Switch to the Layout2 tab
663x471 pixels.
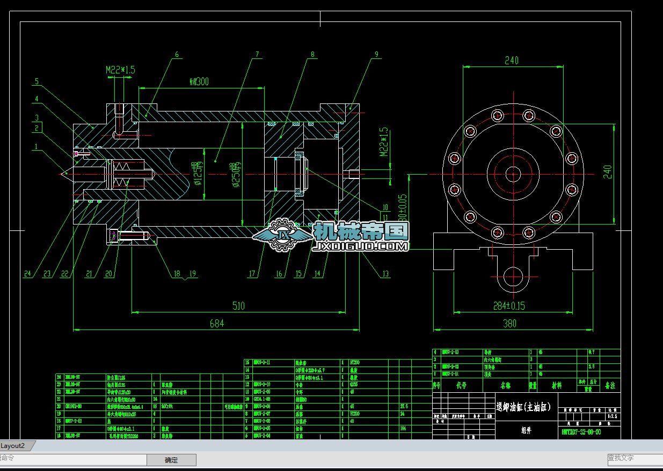click(16, 446)
